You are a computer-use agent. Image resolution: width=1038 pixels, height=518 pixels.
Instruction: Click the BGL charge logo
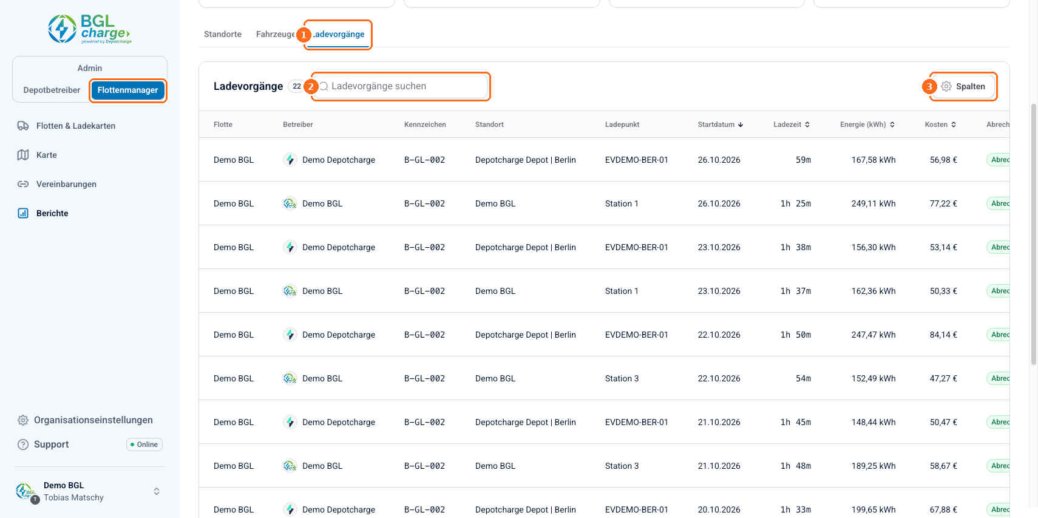pyautogui.click(x=90, y=29)
